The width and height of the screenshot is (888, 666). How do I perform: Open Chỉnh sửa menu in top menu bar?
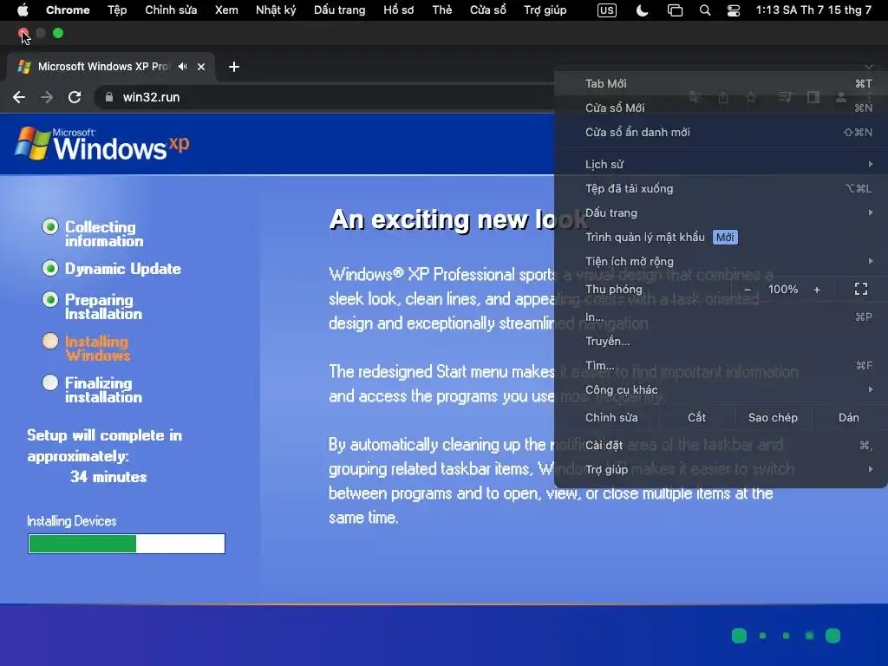[x=171, y=10]
